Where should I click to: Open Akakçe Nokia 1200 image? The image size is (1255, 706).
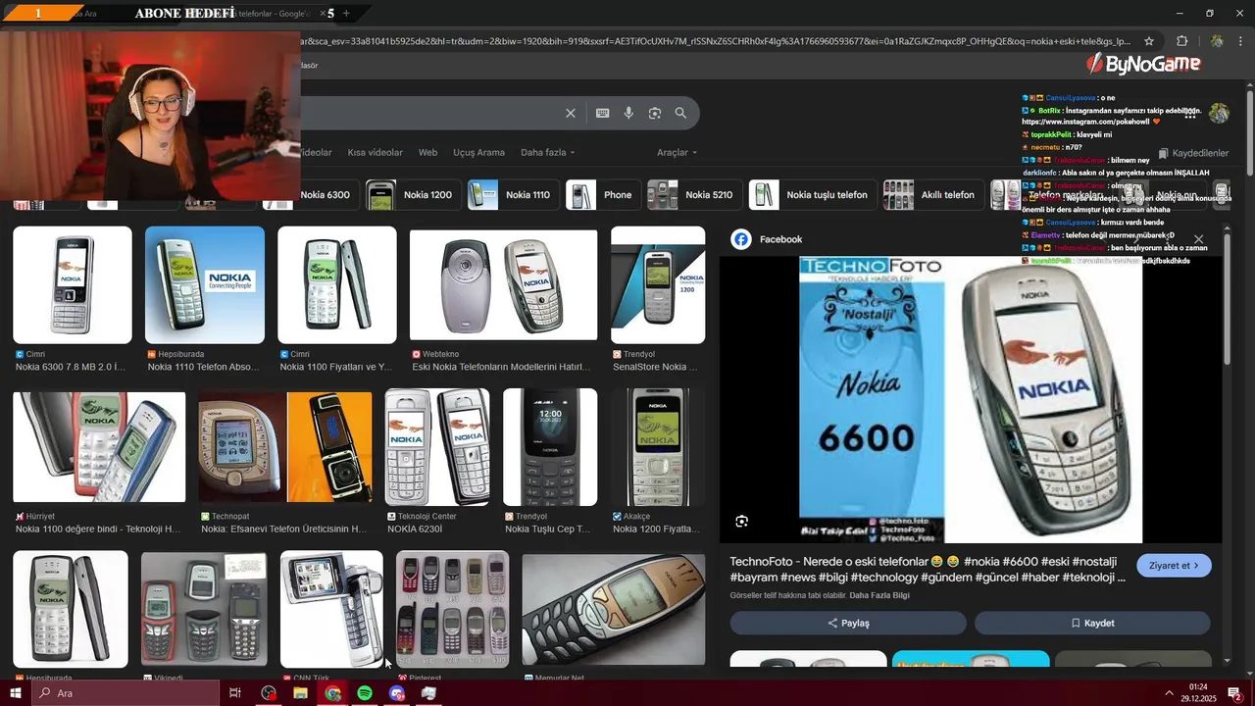658,447
